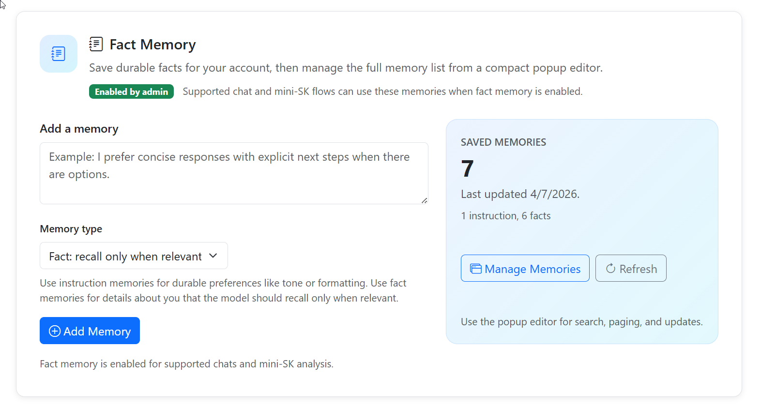Viewport: 761px width, 409px height.
Task: Click the green enabled indicator for fact memory
Action: point(131,91)
